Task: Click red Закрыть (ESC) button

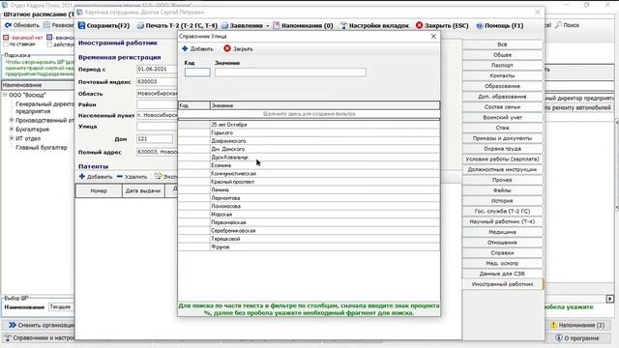Action: pyautogui.click(x=442, y=26)
